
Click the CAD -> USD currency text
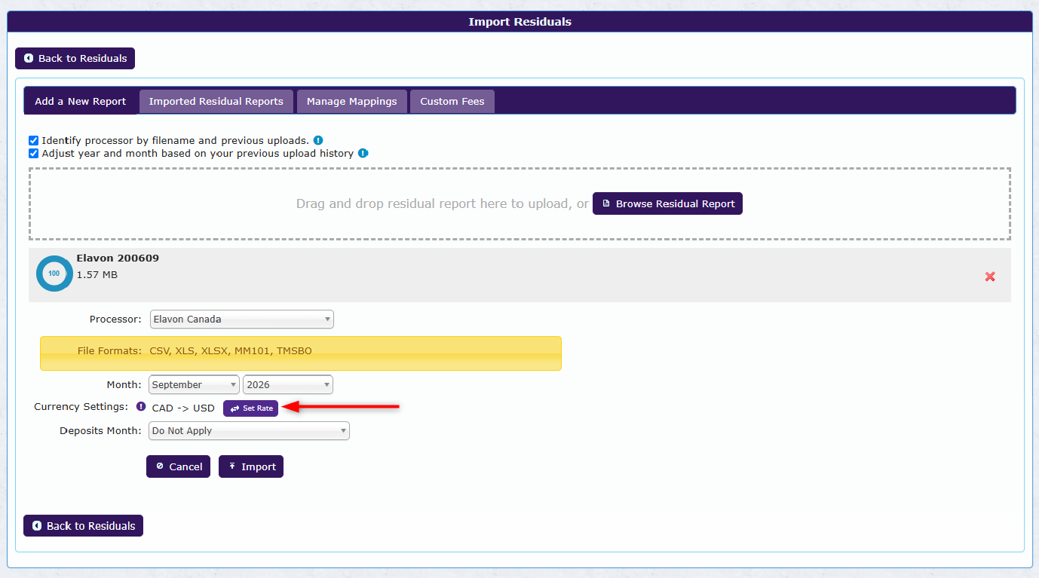pyautogui.click(x=183, y=408)
